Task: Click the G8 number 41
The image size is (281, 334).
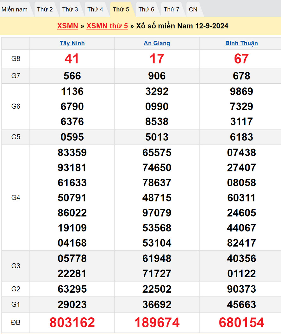Action: click(72, 59)
